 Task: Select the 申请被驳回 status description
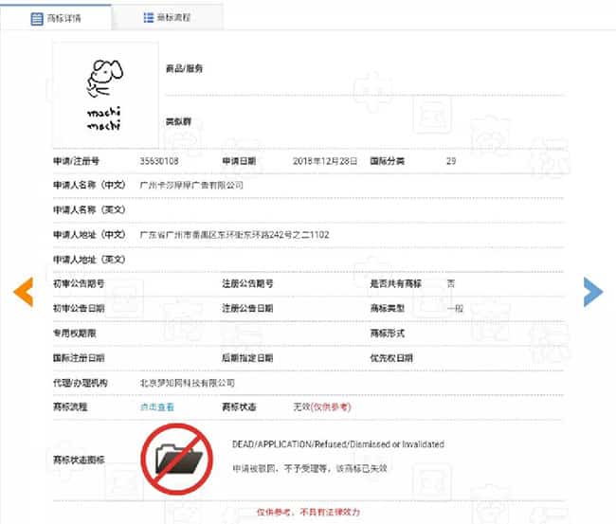coord(310,468)
